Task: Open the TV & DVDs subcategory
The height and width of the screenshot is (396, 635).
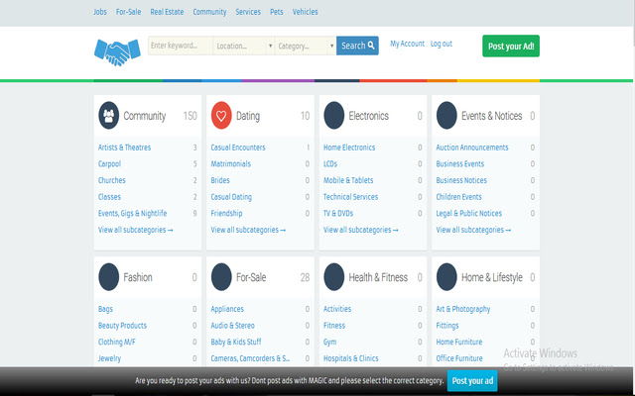Action: [x=338, y=214]
